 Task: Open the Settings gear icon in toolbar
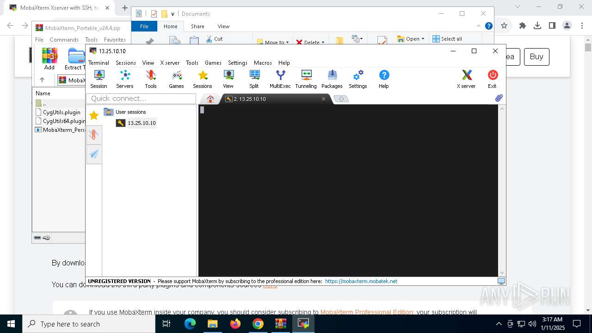358,79
